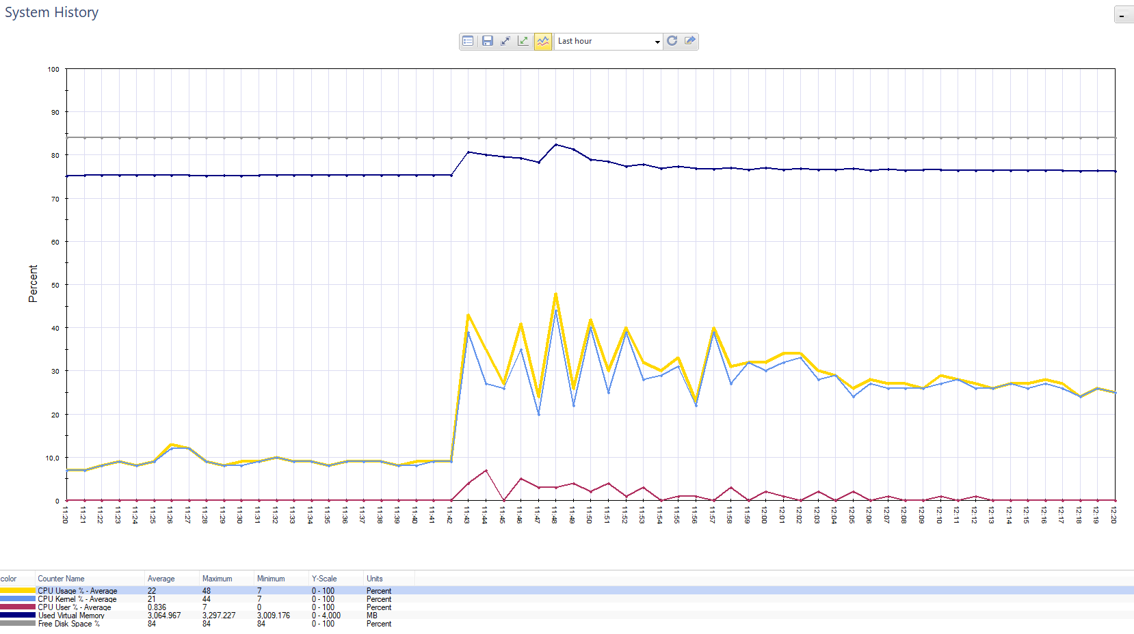Click the blue diagonal expand-arrows icon
The width and height of the screenshot is (1134, 634).
click(505, 41)
